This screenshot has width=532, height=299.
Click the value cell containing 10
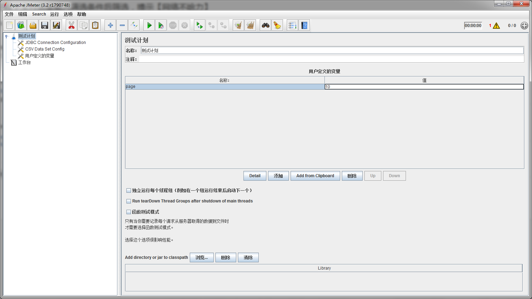click(424, 87)
